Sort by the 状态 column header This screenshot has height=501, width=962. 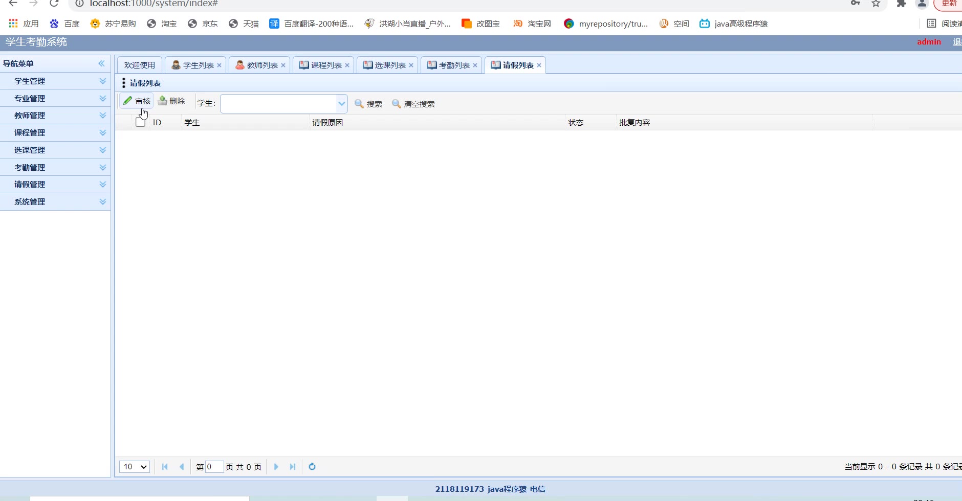coord(591,123)
